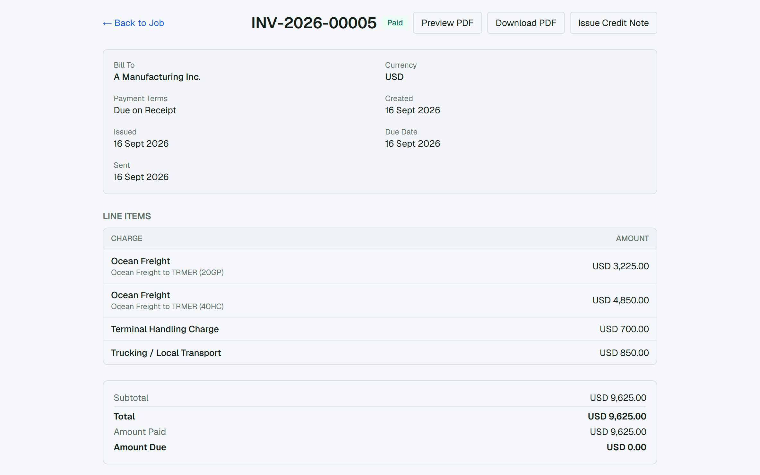Click the Subtotal value USD 9,625.00
Screen dimensions: 760x475
(x=618, y=398)
